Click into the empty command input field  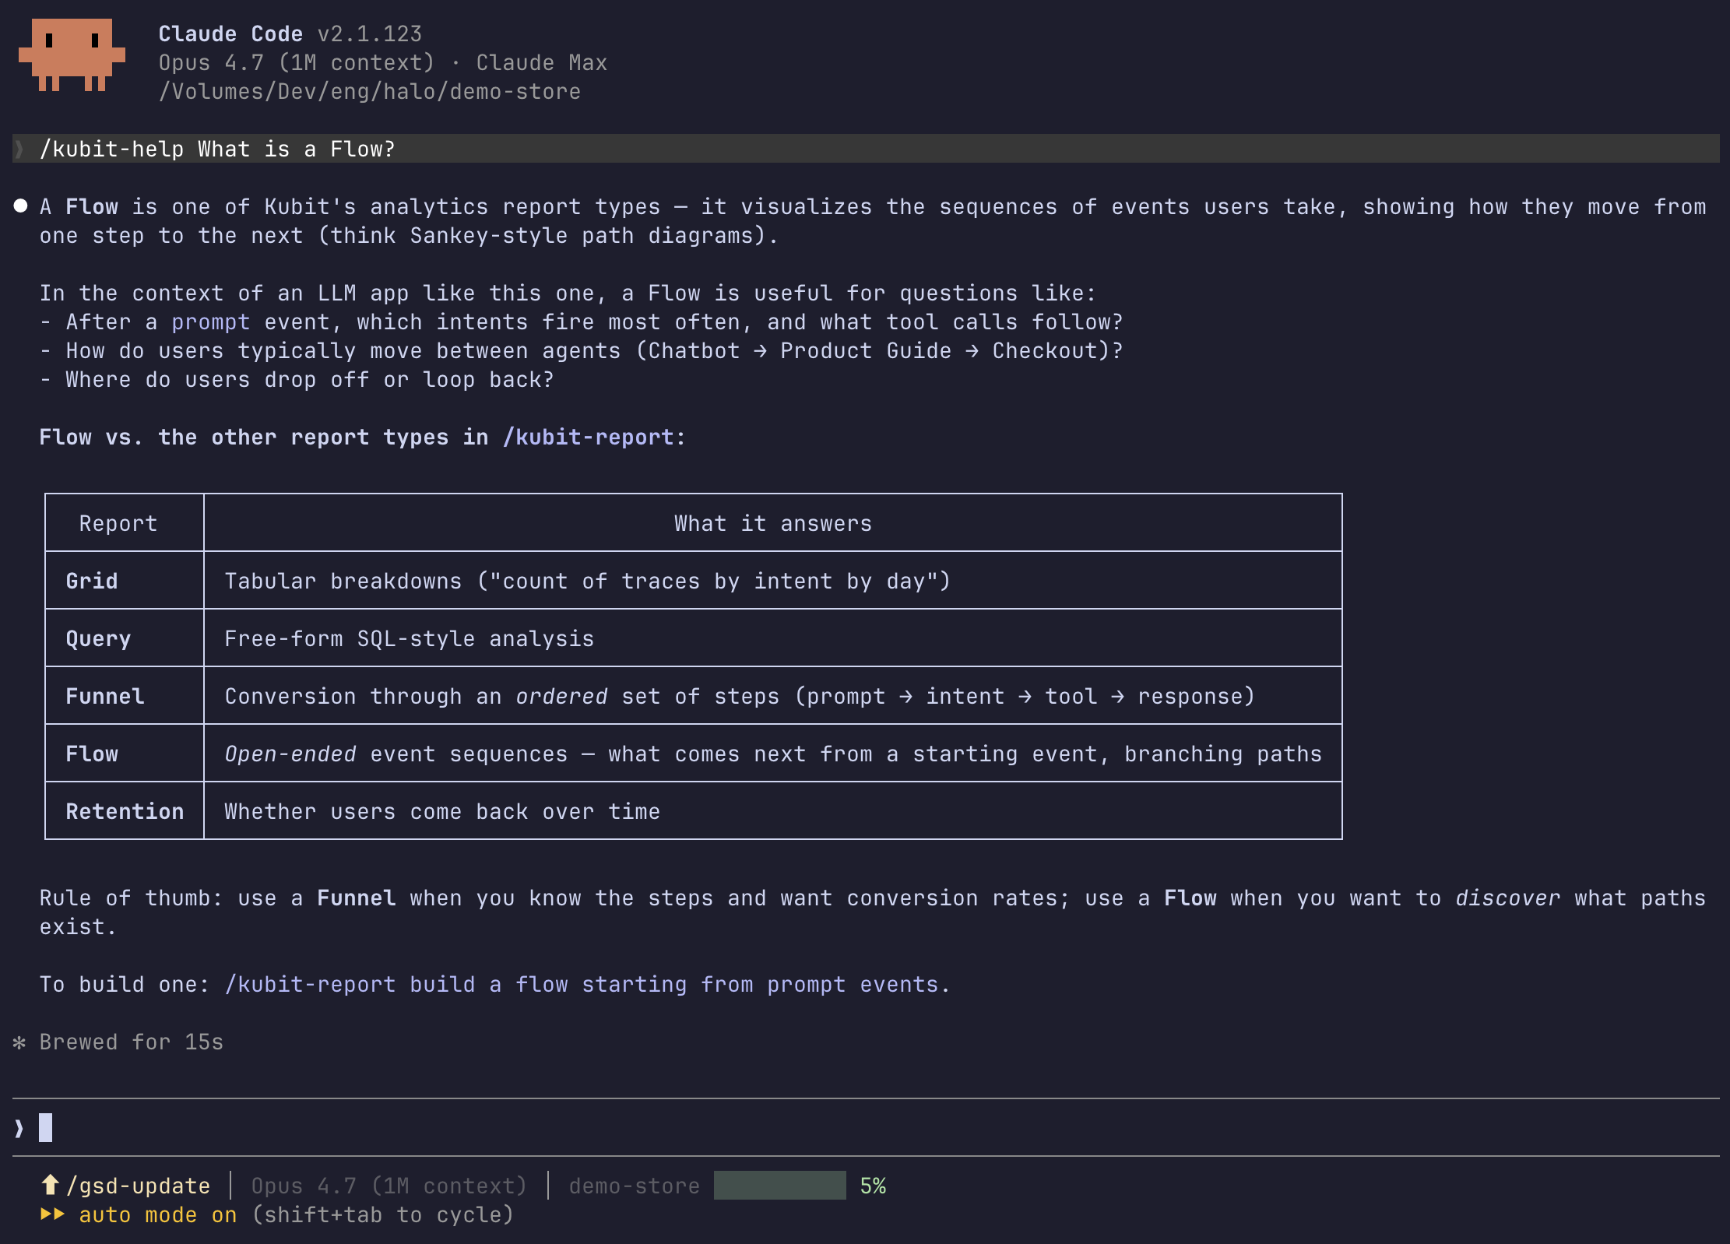pos(866,1128)
